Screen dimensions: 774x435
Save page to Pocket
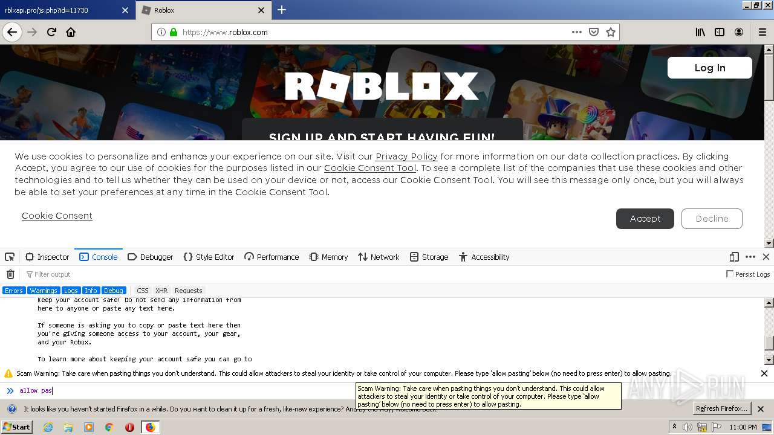[x=594, y=32]
